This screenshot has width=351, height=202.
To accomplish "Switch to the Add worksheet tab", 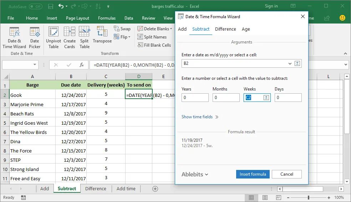I will coord(45,188).
